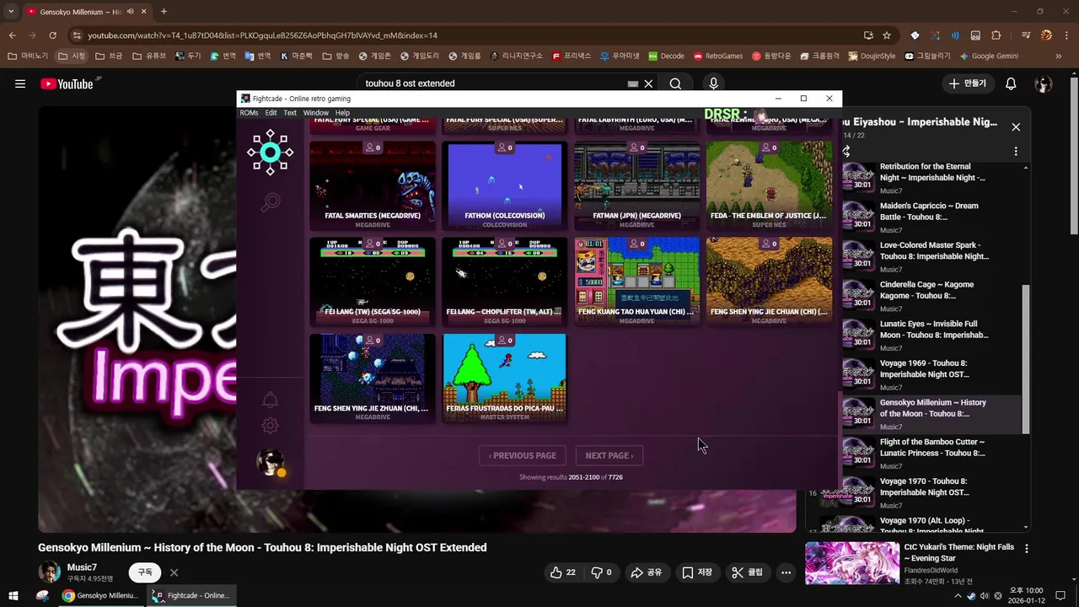Image resolution: width=1079 pixels, height=607 pixels.
Task: Open YouTube account avatar menu
Action: tap(1044, 83)
